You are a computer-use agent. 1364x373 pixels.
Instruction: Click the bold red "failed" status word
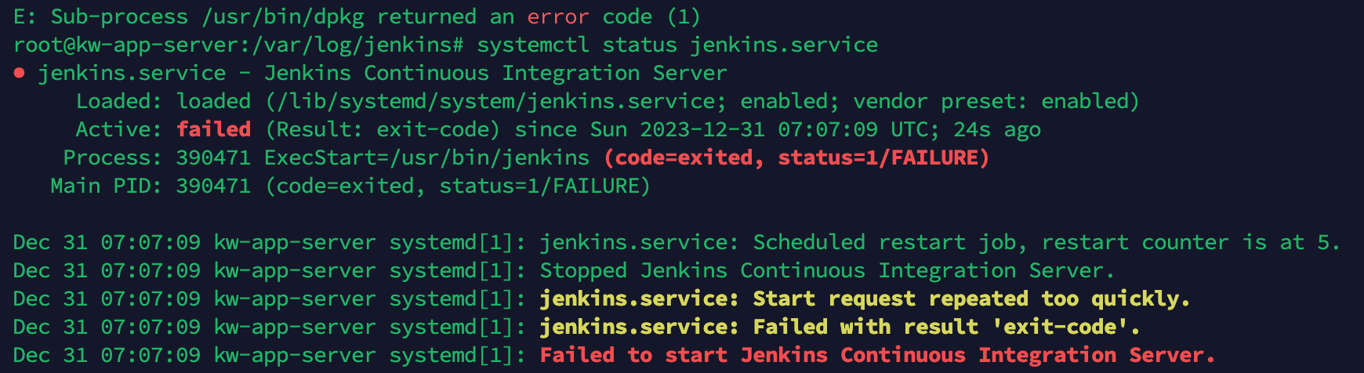click(213, 129)
